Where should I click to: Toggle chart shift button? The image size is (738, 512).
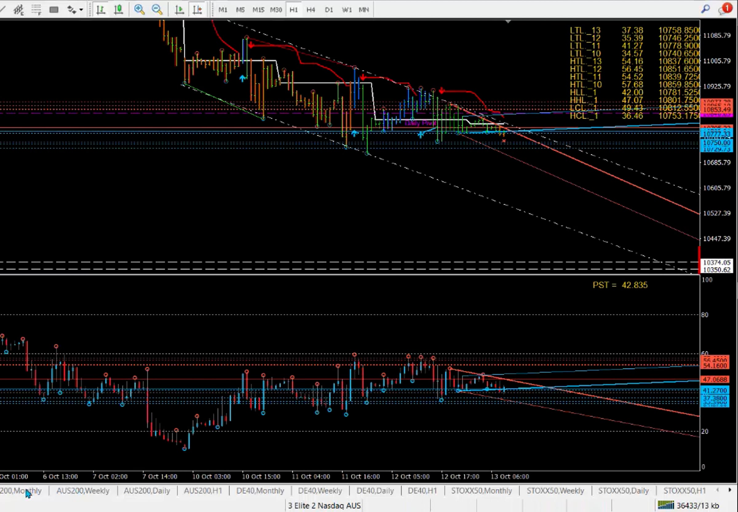197,10
